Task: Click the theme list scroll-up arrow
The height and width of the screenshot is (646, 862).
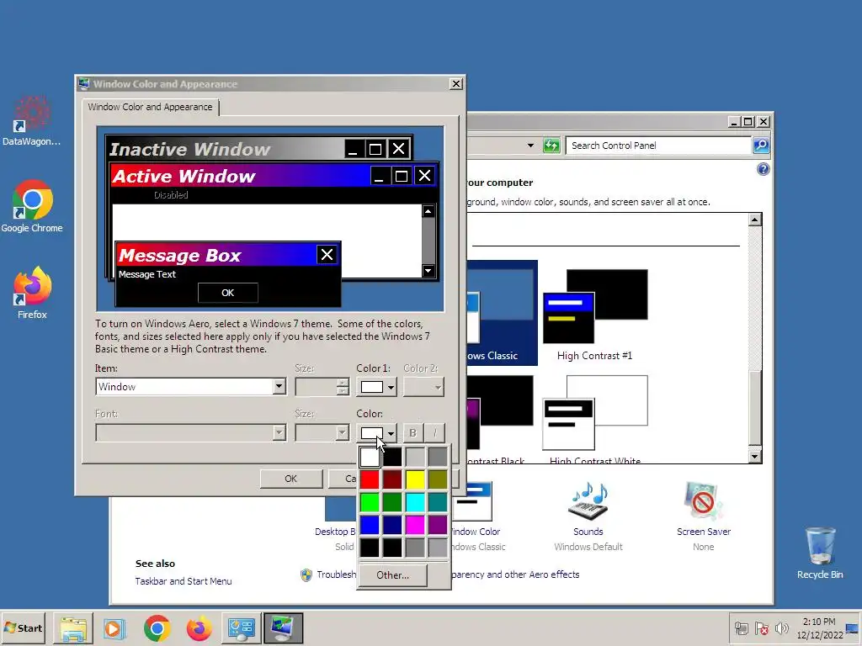Action: pos(755,220)
